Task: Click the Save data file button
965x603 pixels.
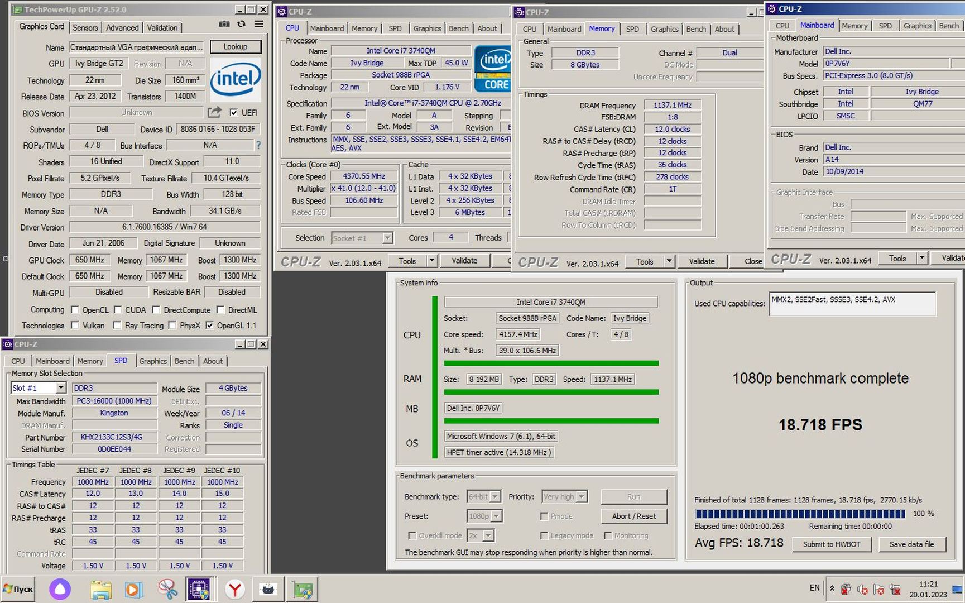Action: click(x=911, y=544)
